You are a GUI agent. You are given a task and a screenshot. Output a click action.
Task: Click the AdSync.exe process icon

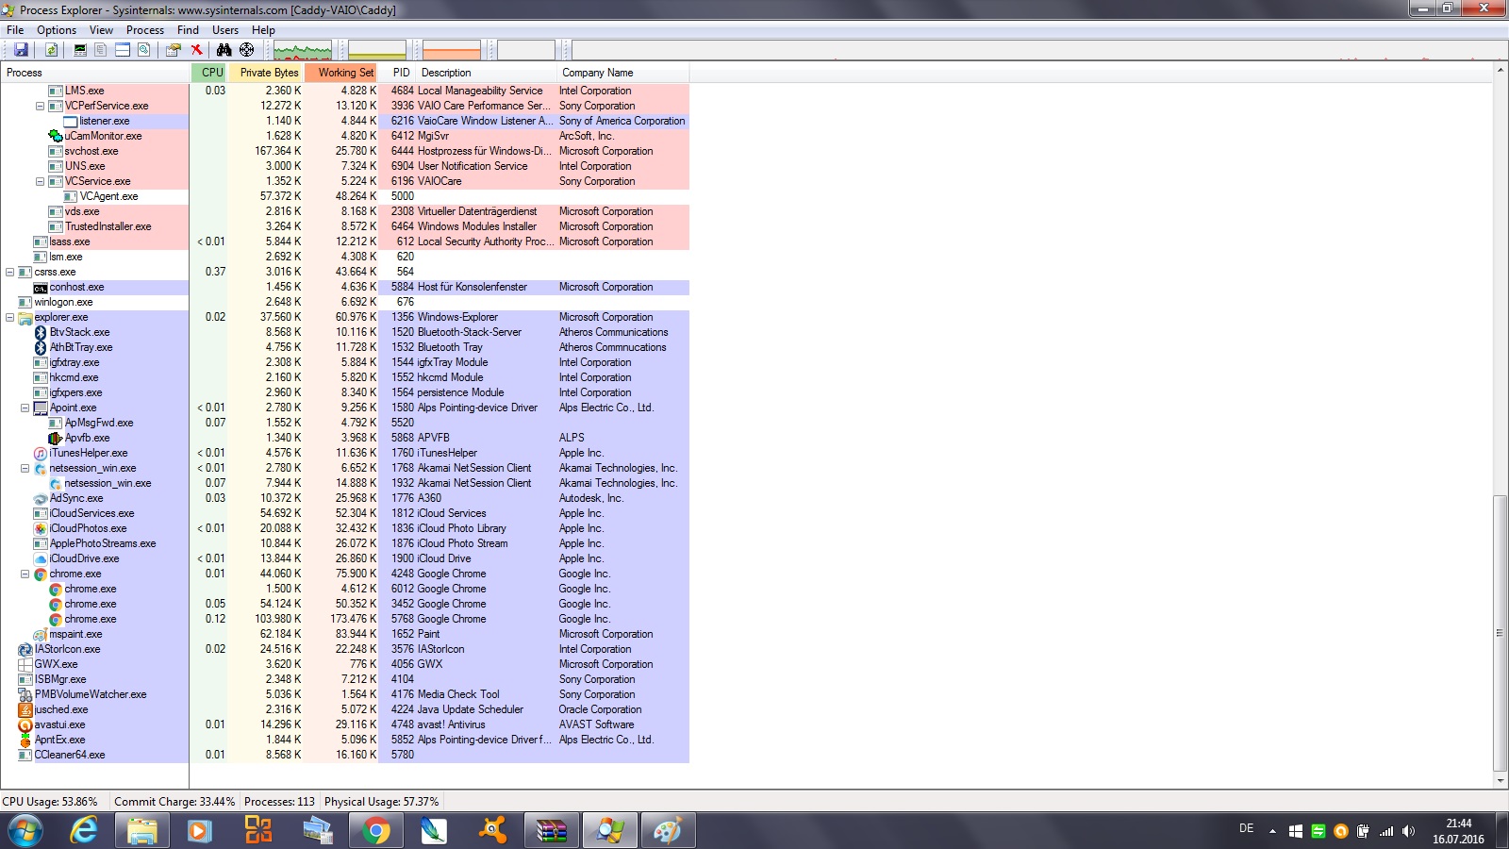[x=41, y=498]
